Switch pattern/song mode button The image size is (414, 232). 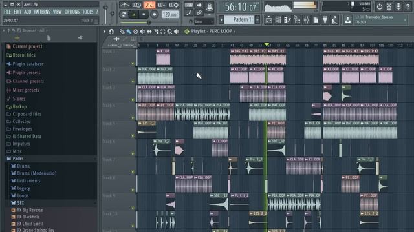pos(124,14)
